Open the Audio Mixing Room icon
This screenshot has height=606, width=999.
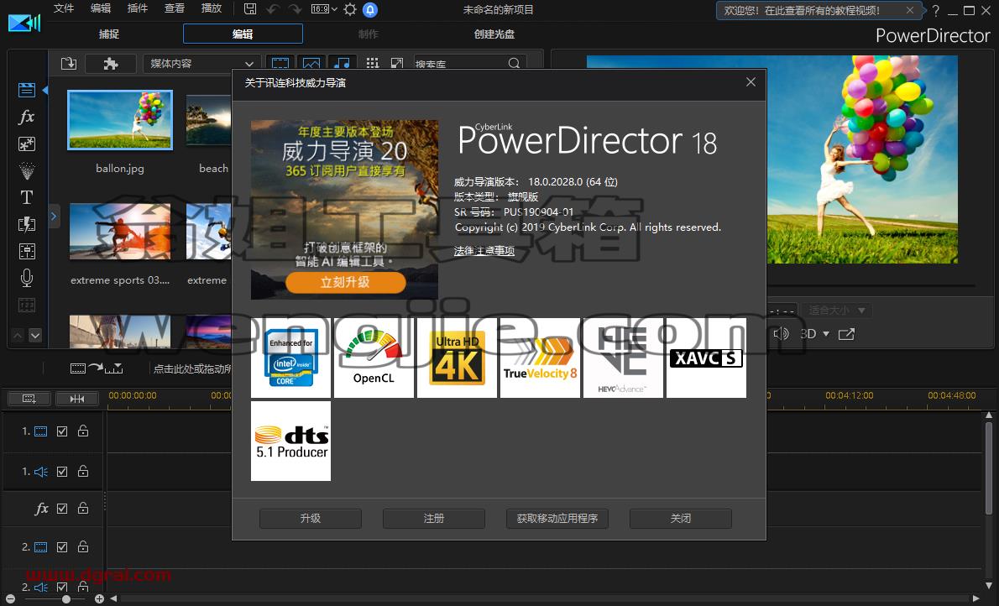point(27,251)
